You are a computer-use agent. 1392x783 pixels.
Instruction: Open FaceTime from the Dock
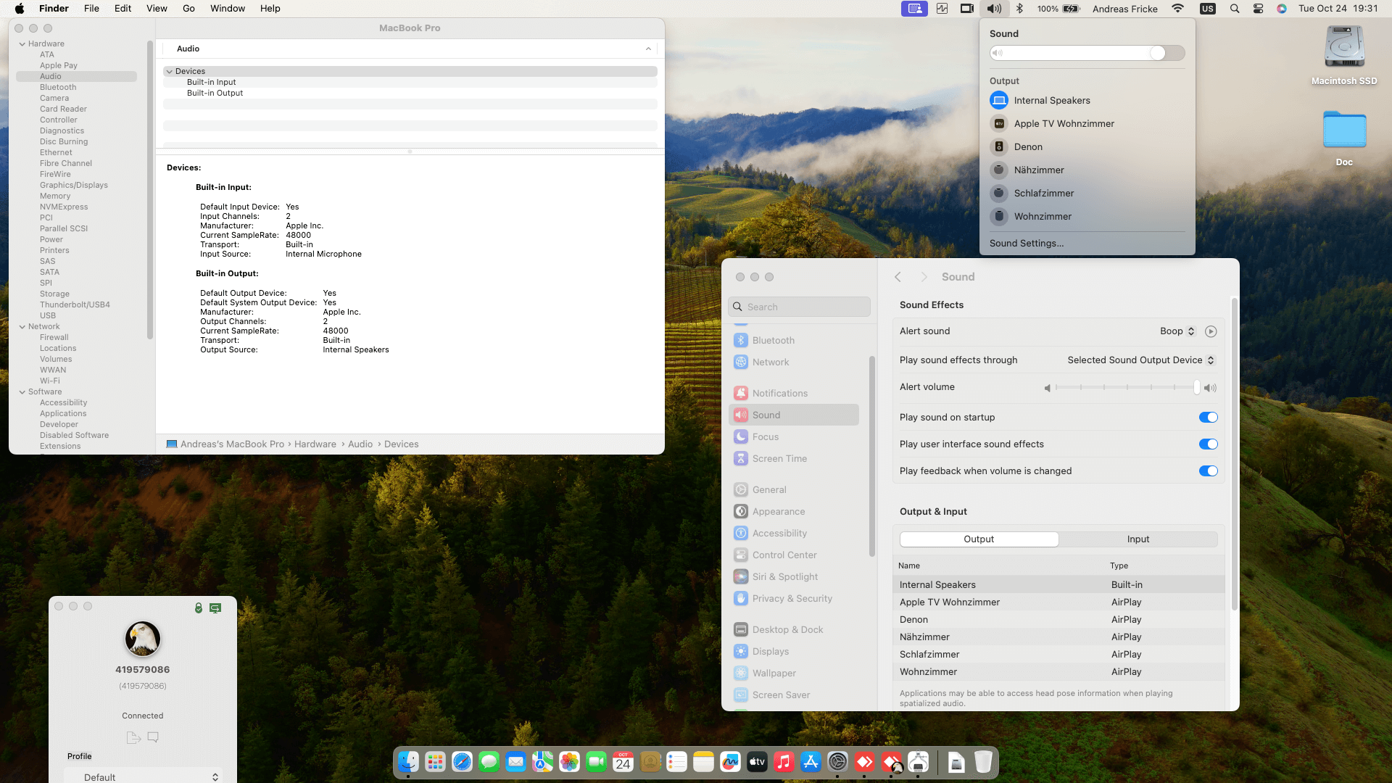click(596, 762)
